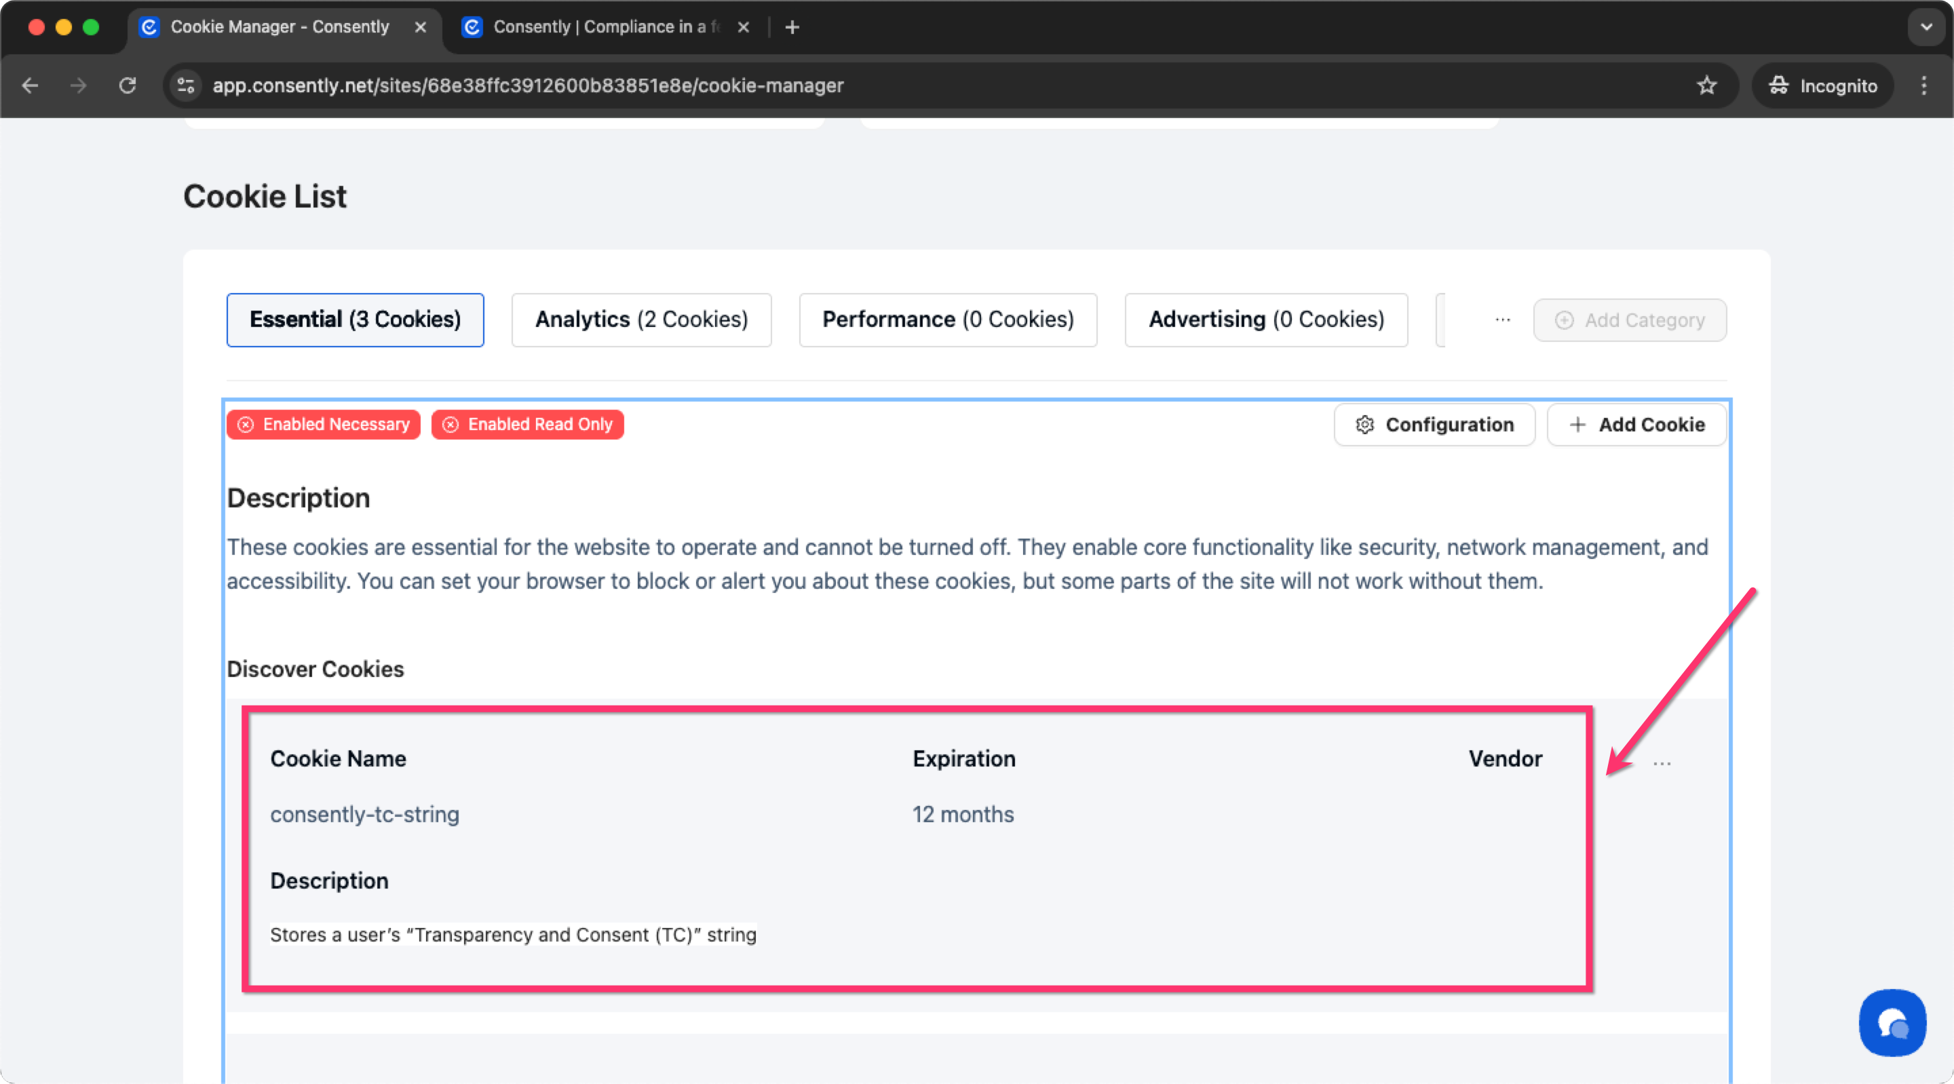
Task: Remove the Enabled Read Only tag
Action: tap(451, 425)
